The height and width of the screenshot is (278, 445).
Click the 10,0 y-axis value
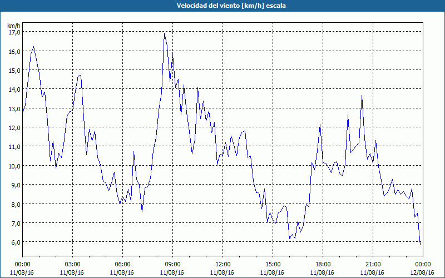[x=14, y=166]
